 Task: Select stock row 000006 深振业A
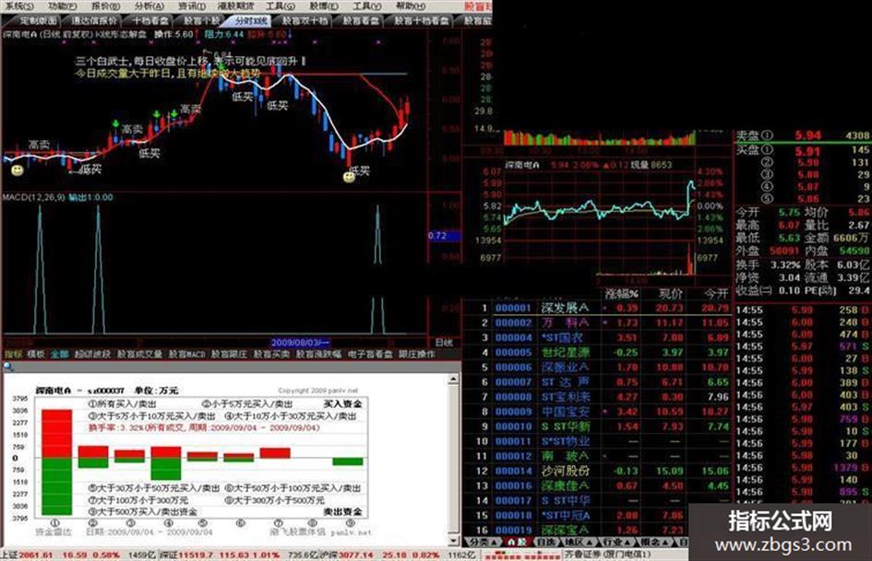[598, 368]
